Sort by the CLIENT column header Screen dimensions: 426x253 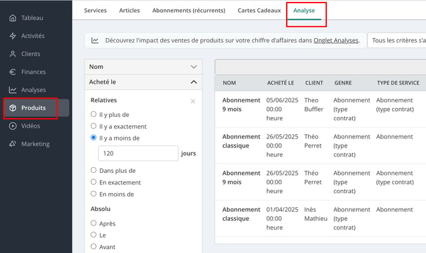(x=314, y=83)
